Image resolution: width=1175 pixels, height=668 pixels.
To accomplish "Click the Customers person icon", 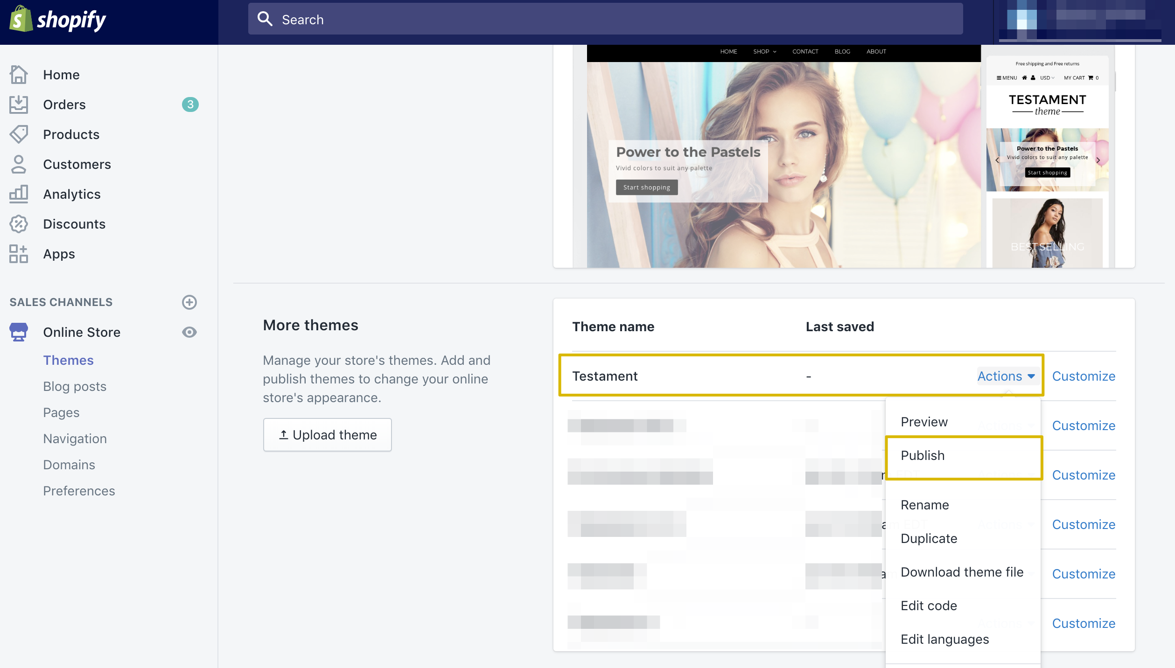I will coord(19,164).
